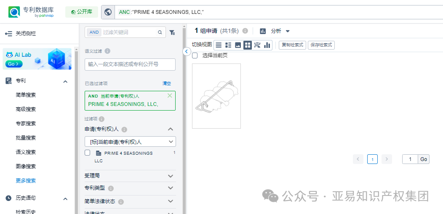The width and height of the screenshot is (443, 214).
Task: Collapse the 申请(专利权)人 filter section
Action: (171, 129)
